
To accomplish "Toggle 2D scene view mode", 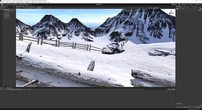I will pos(27,8).
